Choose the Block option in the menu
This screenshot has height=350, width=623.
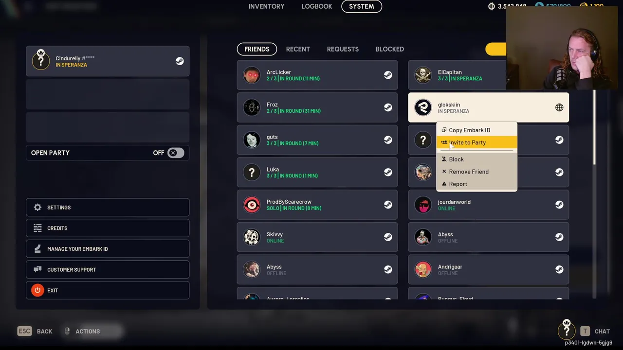coord(476,159)
